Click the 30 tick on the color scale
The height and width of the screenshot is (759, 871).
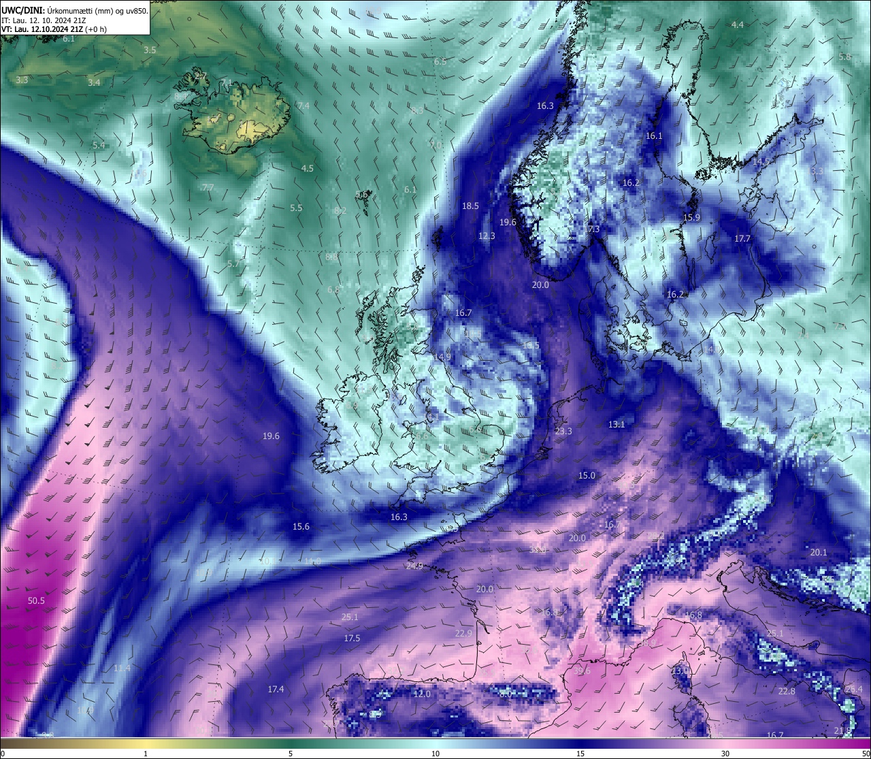(725, 754)
